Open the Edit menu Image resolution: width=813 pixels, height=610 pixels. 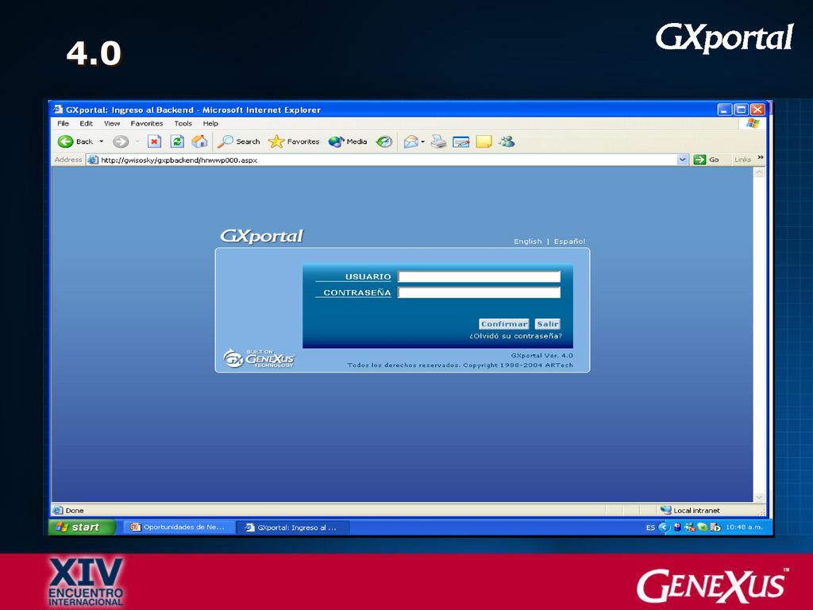click(x=86, y=123)
